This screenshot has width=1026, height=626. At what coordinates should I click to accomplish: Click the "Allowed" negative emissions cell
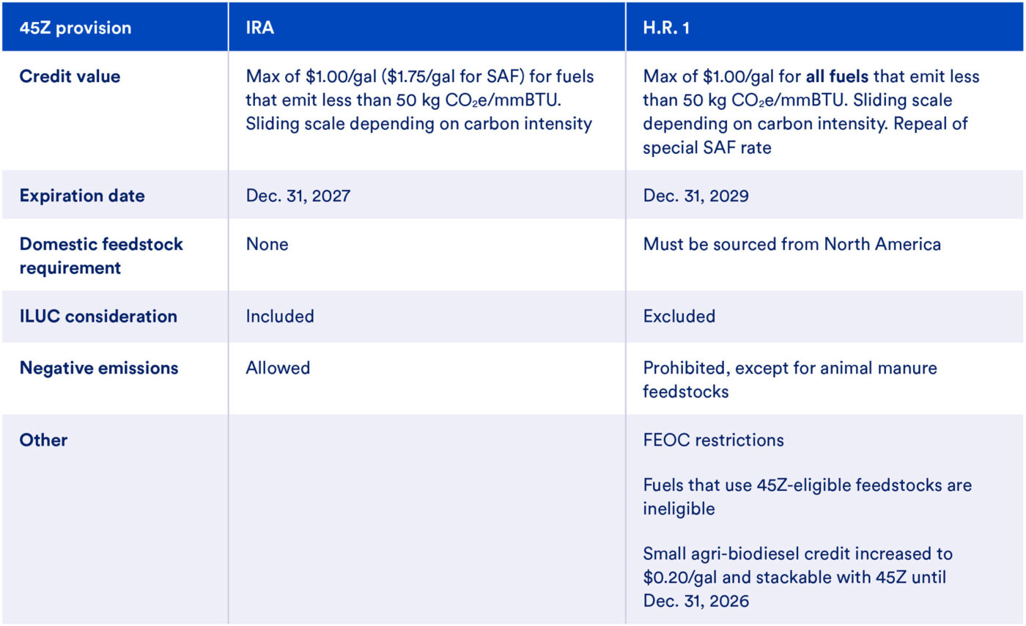click(x=278, y=367)
